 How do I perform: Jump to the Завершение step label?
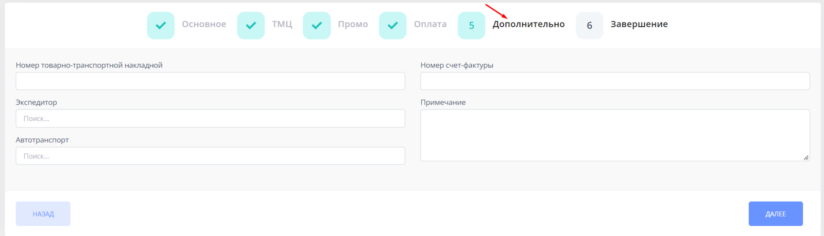639,24
